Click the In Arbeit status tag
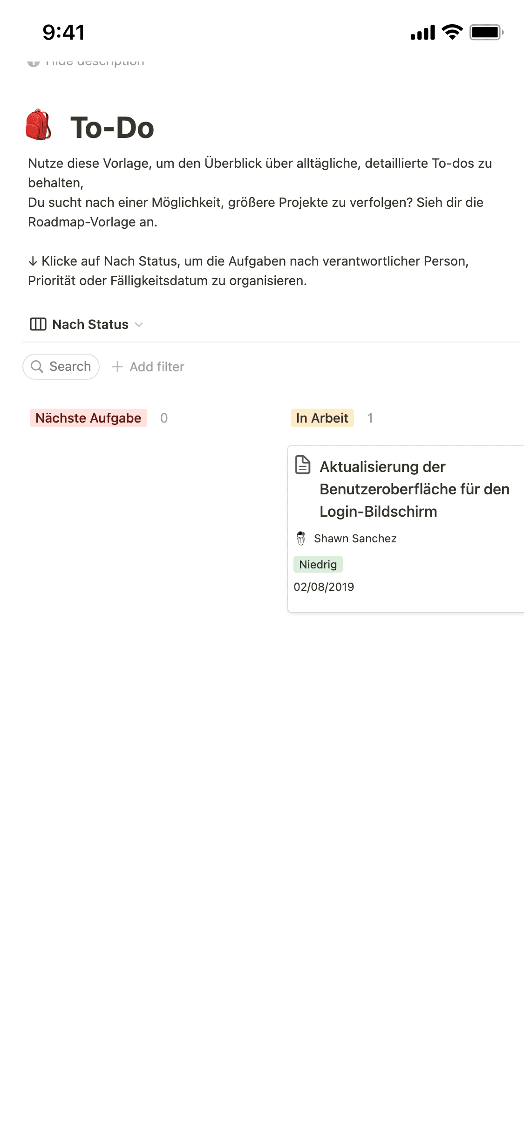The image size is (524, 1135). (x=322, y=418)
